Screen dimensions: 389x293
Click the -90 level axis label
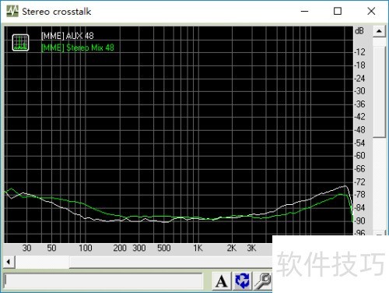point(359,221)
